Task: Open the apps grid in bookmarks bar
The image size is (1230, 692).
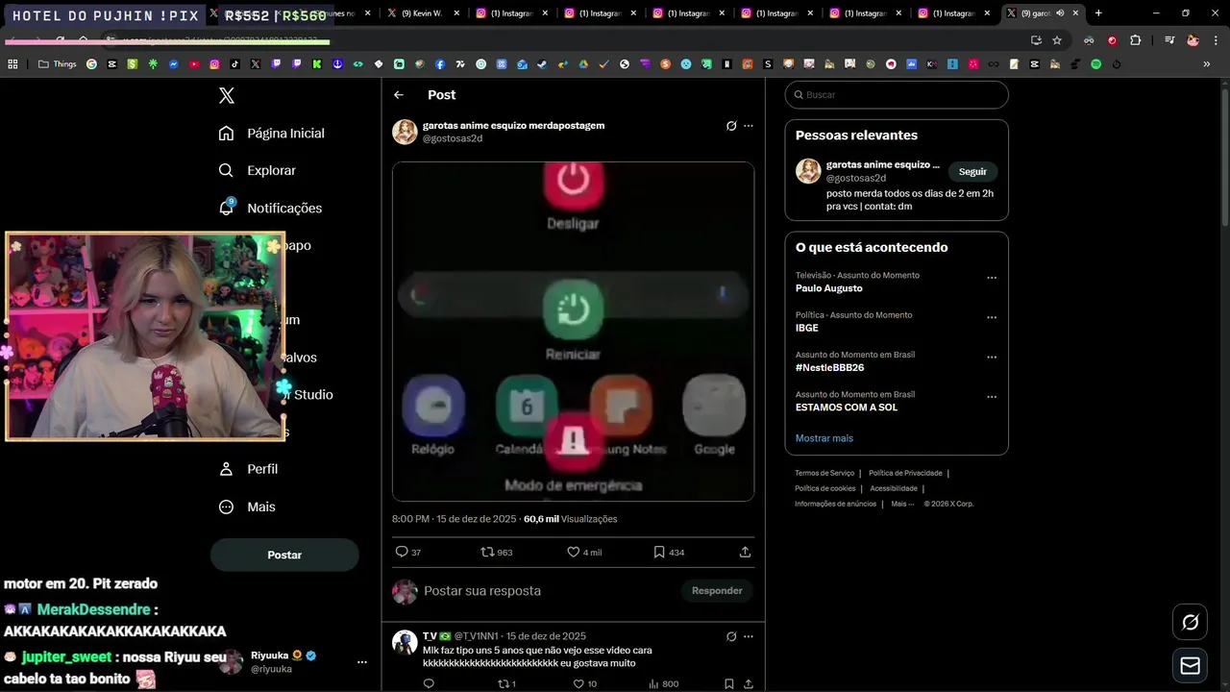Action: pyautogui.click(x=12, y=64)
